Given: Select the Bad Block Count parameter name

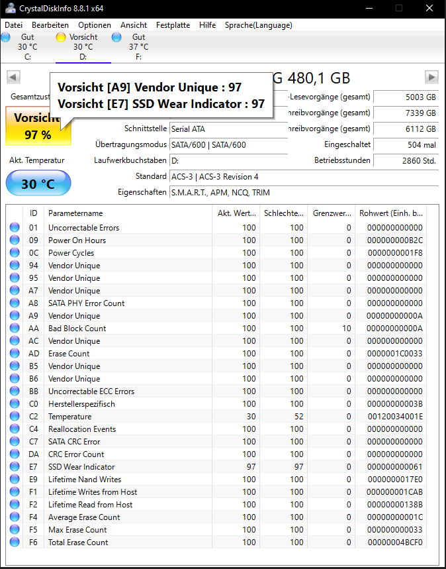Looking at the screenshot, I should tap(77, 329).
